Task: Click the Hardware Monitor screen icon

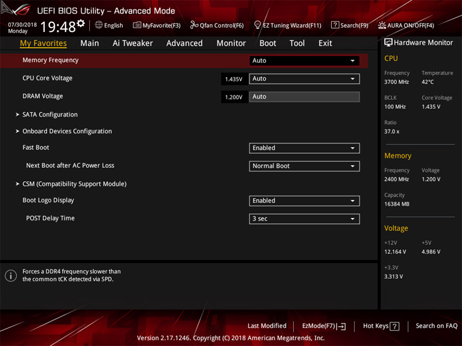Action: point(388,42)
